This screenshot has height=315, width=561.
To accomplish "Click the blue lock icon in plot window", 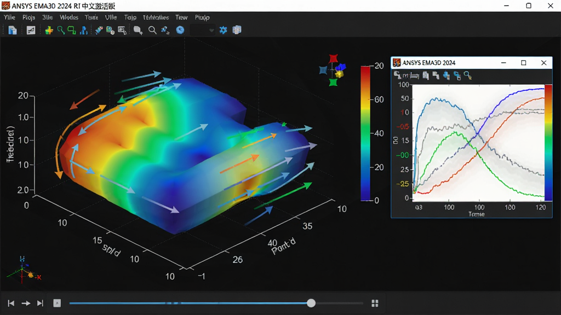I will click(x=457, y=75).
